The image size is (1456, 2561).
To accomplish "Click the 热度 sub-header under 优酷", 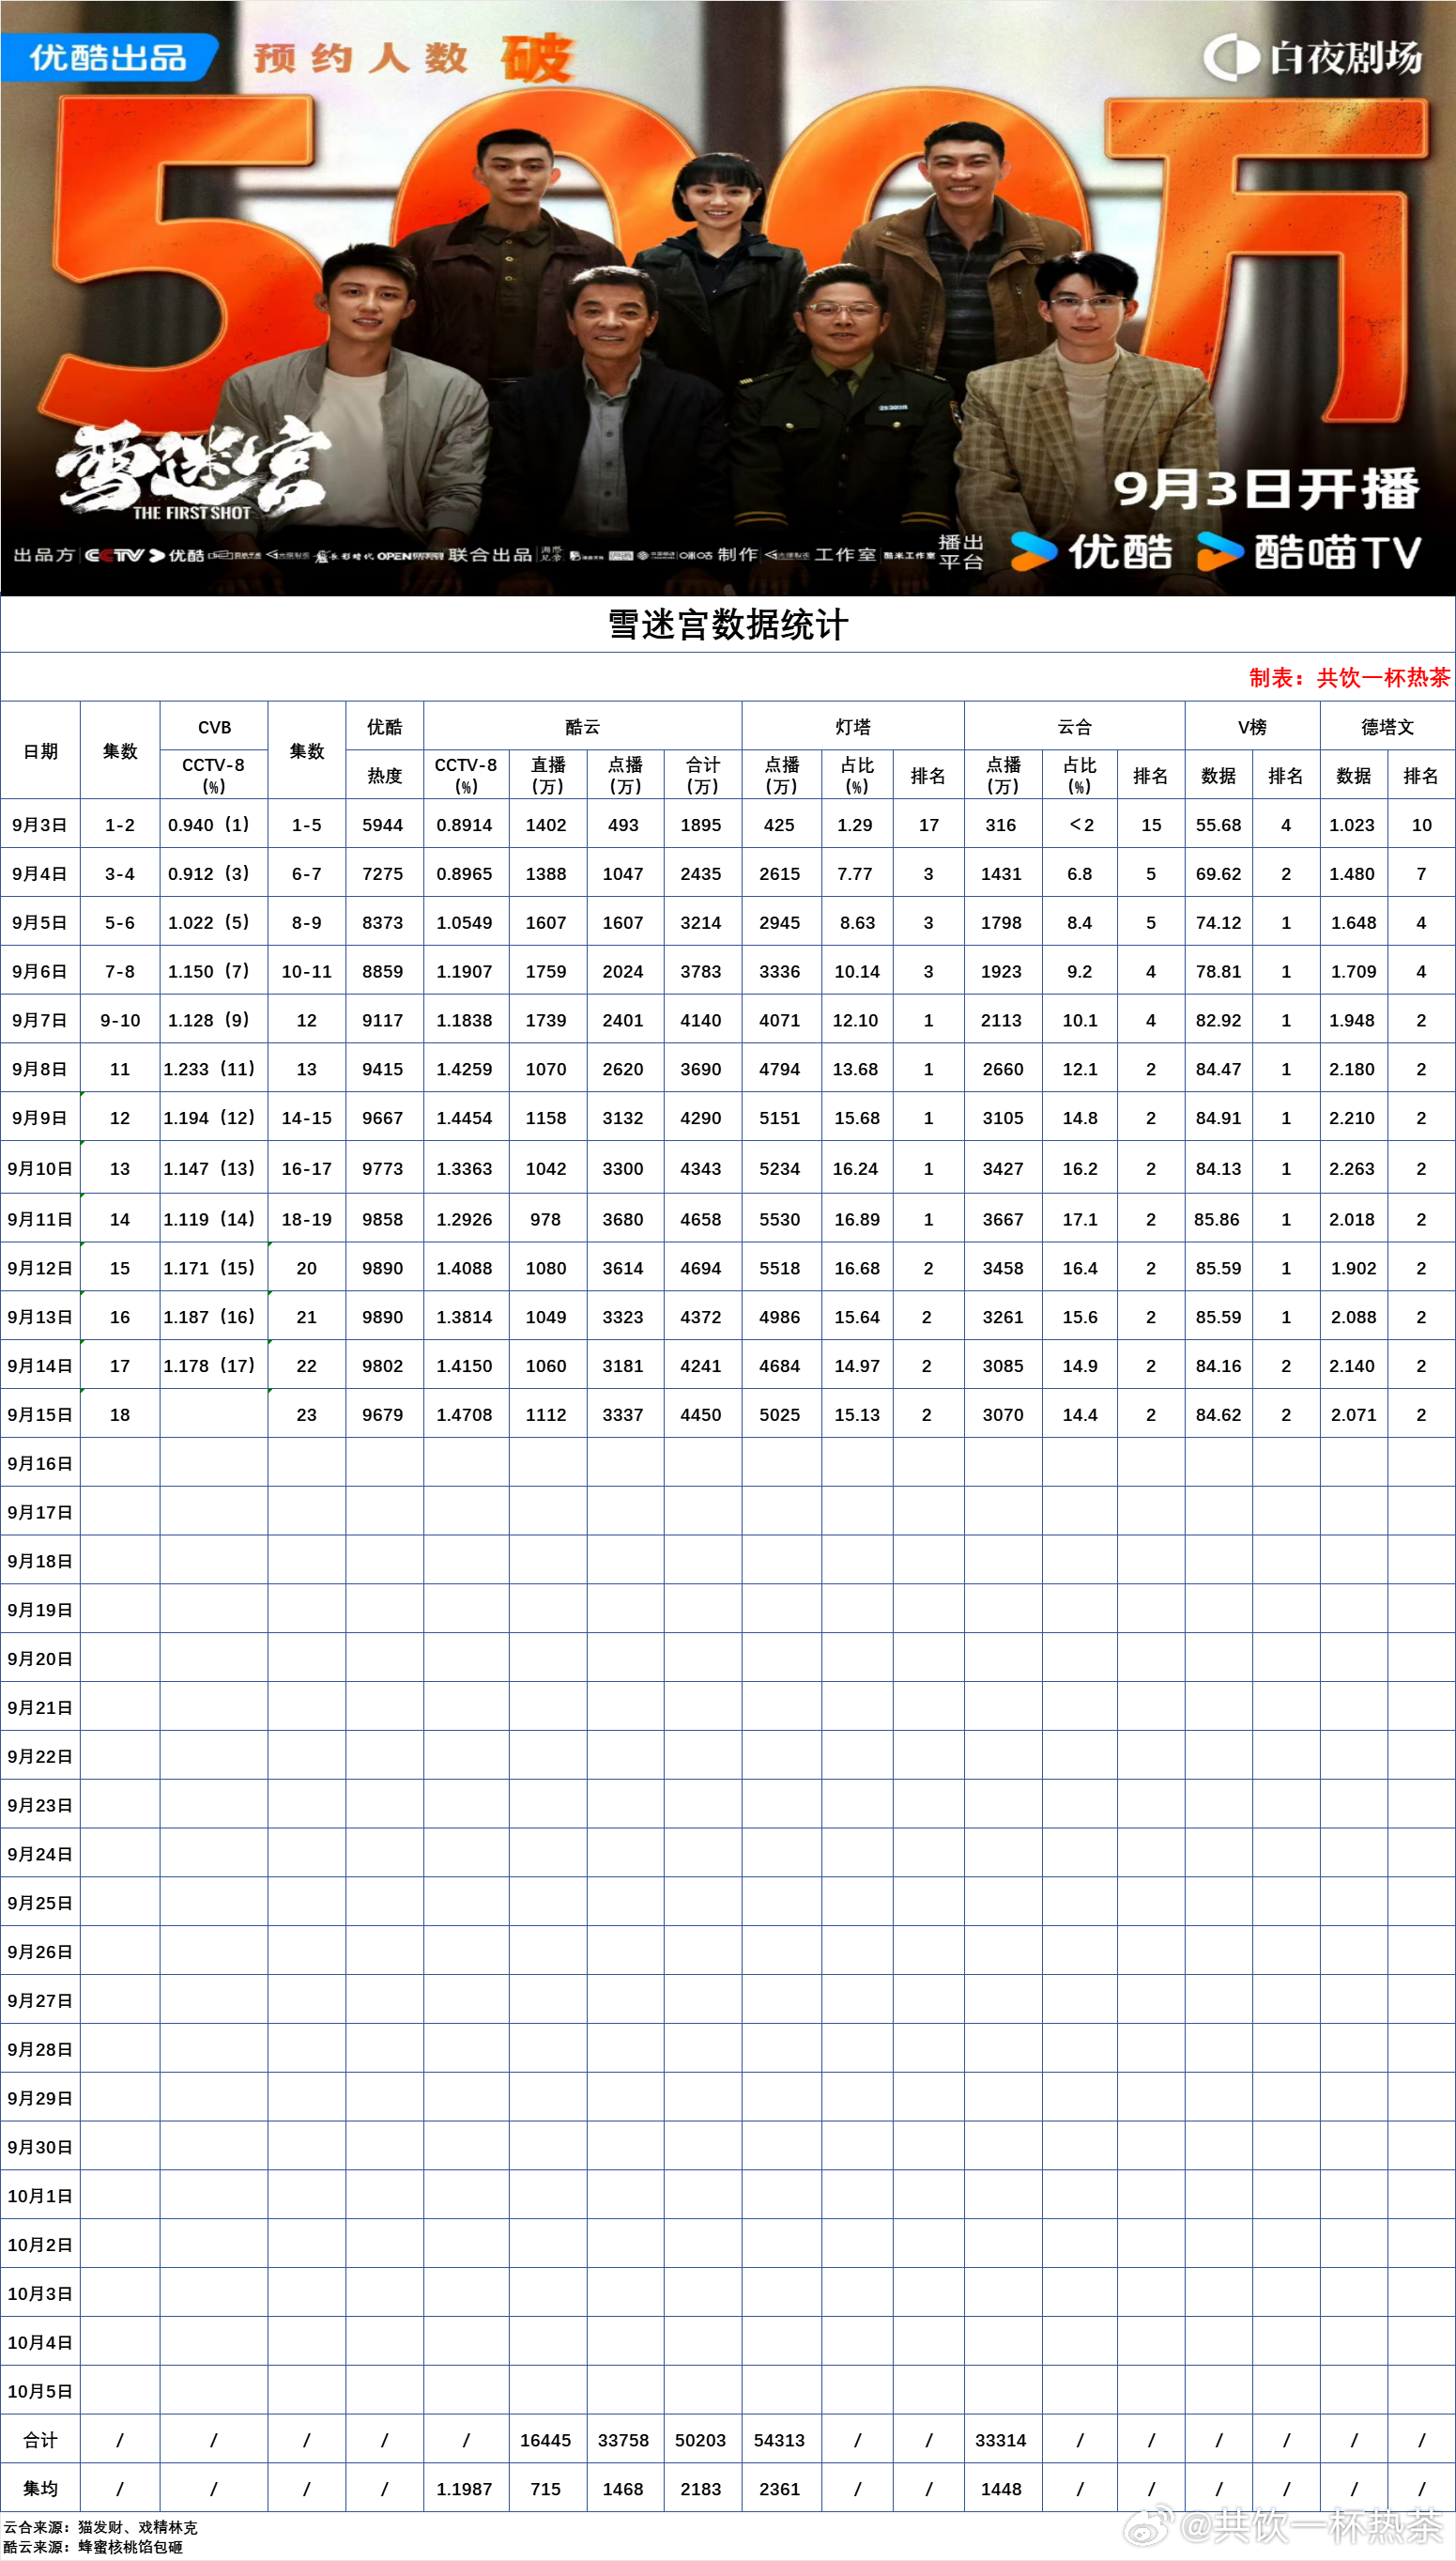I will click(385, 776).
